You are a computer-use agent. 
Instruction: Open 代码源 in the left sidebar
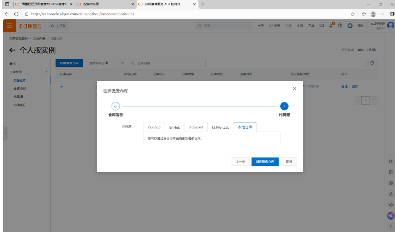18,97
